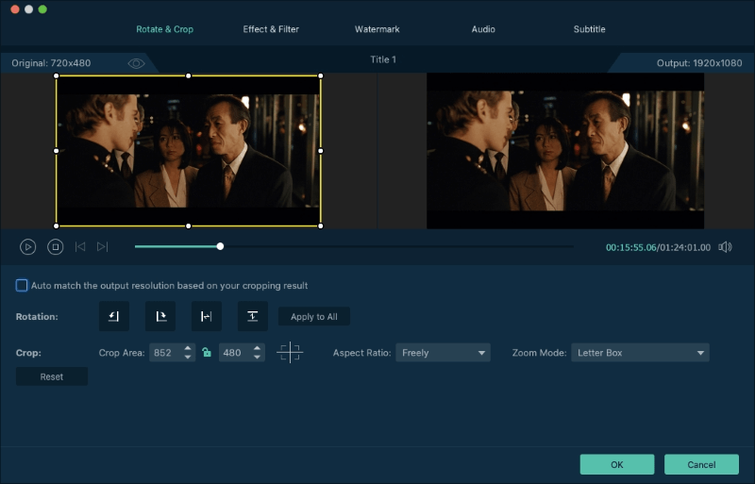Click the bottom-left crop handle
The width and height of the screenshot is (755, 484).
pyautogui.click(x=57, y=225)
